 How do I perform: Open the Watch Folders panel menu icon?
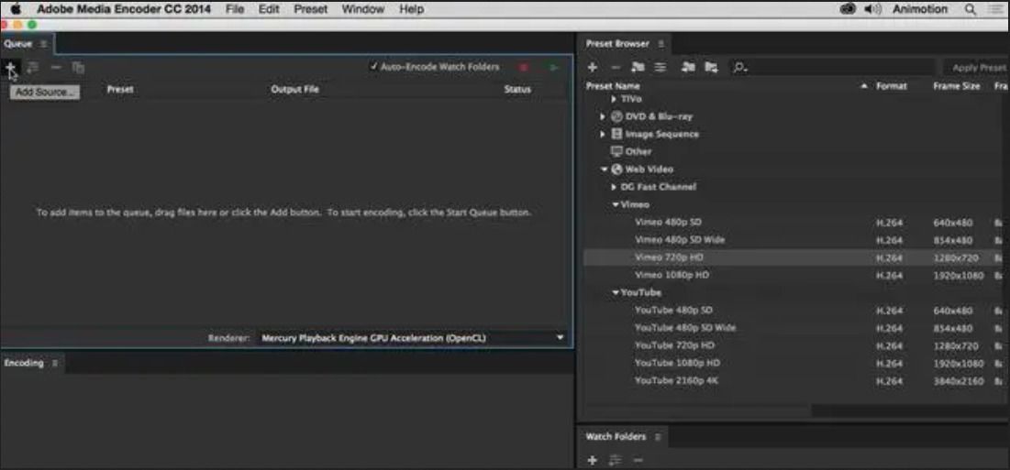click(x=658, y=437)
